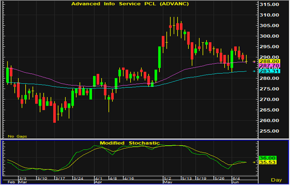Select the cyan 283.31 moving average label
The image size is (290, 185).
[269, 71]
